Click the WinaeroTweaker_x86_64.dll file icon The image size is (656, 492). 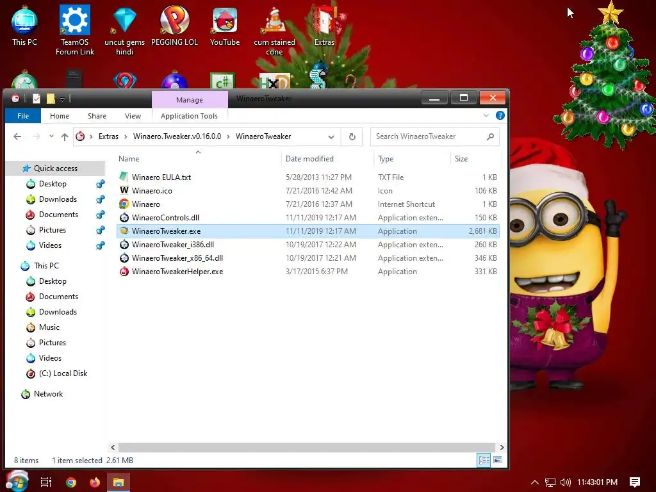pyautogui.click(x=124, y=258)
